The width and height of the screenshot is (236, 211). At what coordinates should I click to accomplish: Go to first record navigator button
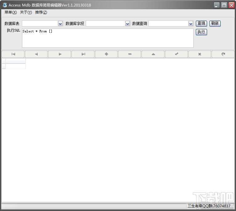pyautogui.click(x=13, y=54)
